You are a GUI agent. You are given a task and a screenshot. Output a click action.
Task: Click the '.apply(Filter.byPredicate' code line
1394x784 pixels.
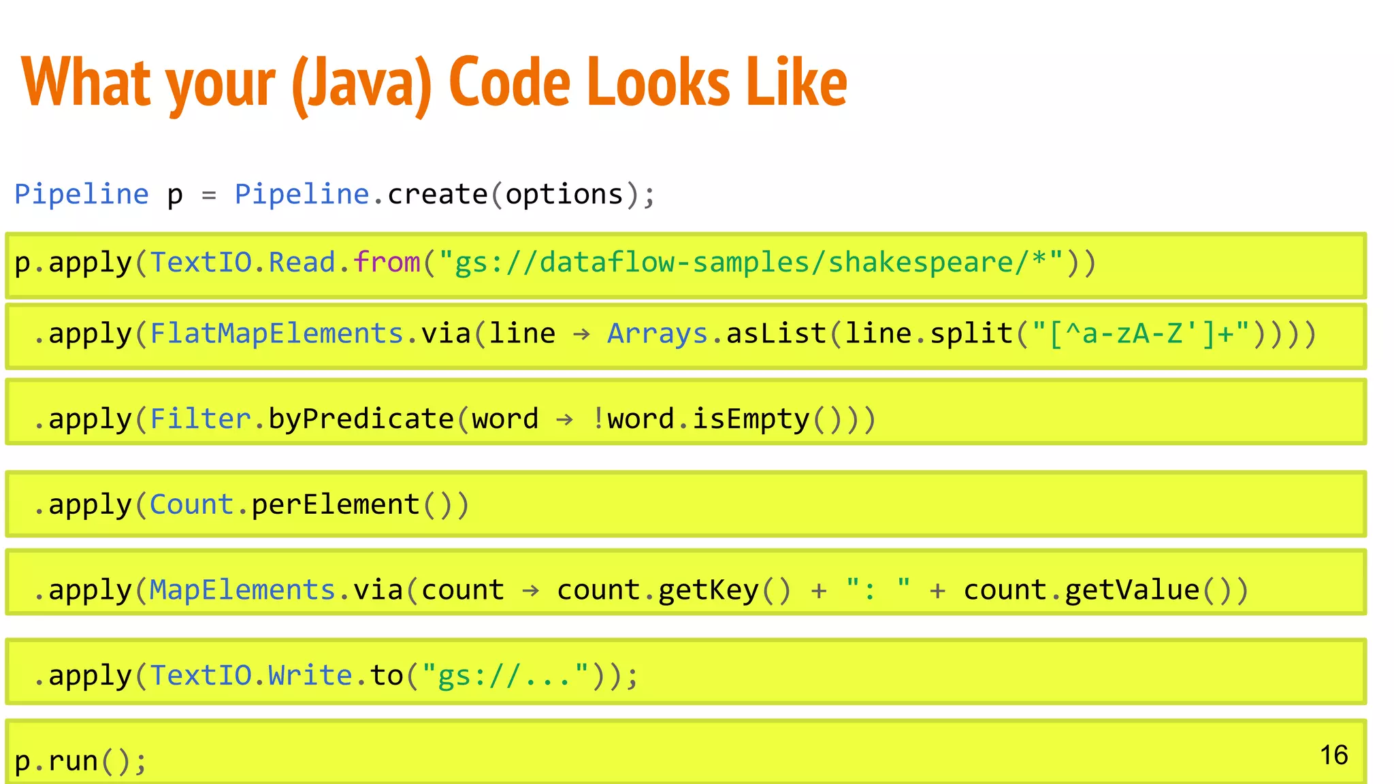point(686,412)
